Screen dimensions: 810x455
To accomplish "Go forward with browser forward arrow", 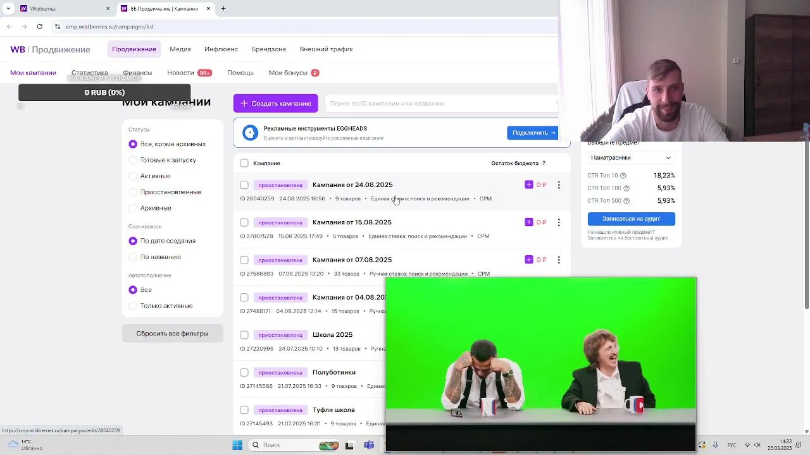I will [24, 27].
